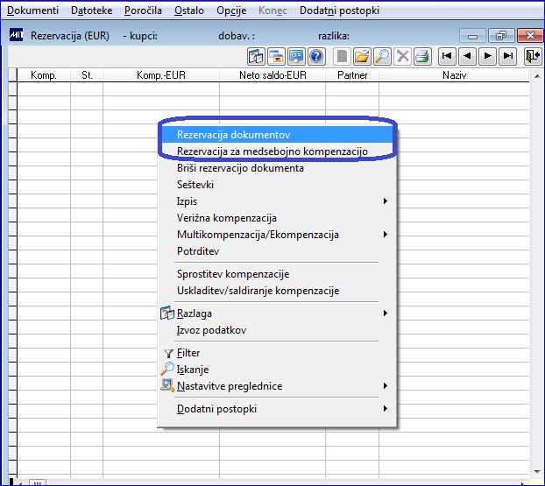Open the Poročila menu
This screenshot has height=486, width=545.
coord(143,11)
